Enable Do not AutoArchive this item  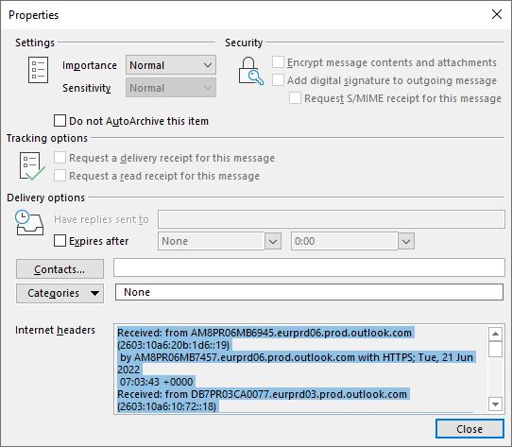[x=60, y=121]
